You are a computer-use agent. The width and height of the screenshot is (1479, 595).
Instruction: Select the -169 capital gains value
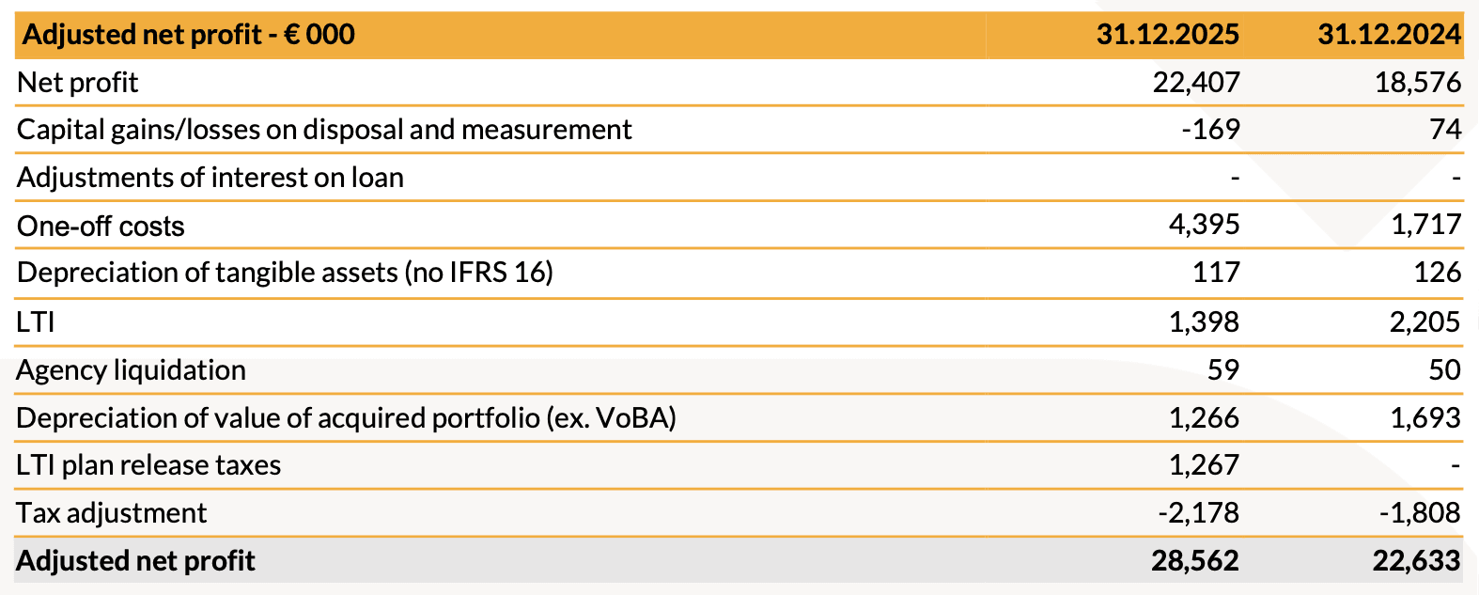click(1210, 130)
